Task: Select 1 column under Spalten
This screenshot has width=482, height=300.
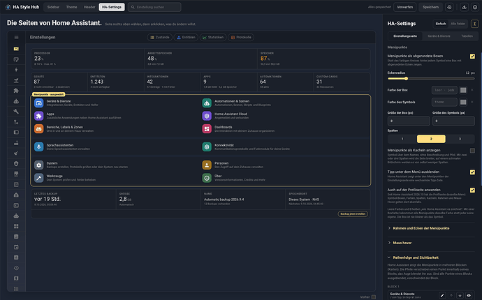Action: point(402,139)
